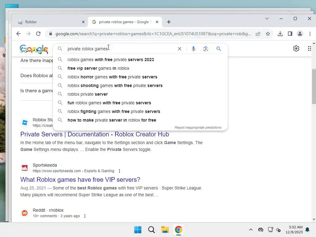Open Google quick settings gear
This screenshot has width=316, height=237.
click(x=296, y=48)
